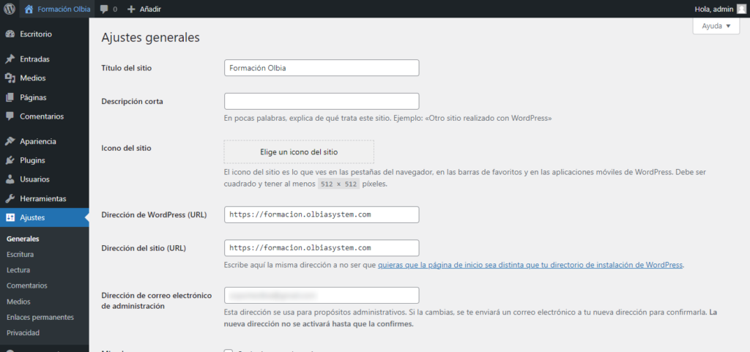Open Enlaces permanentes submenu
This screenshot has height=352, width=750.
[x=40, y=317]
